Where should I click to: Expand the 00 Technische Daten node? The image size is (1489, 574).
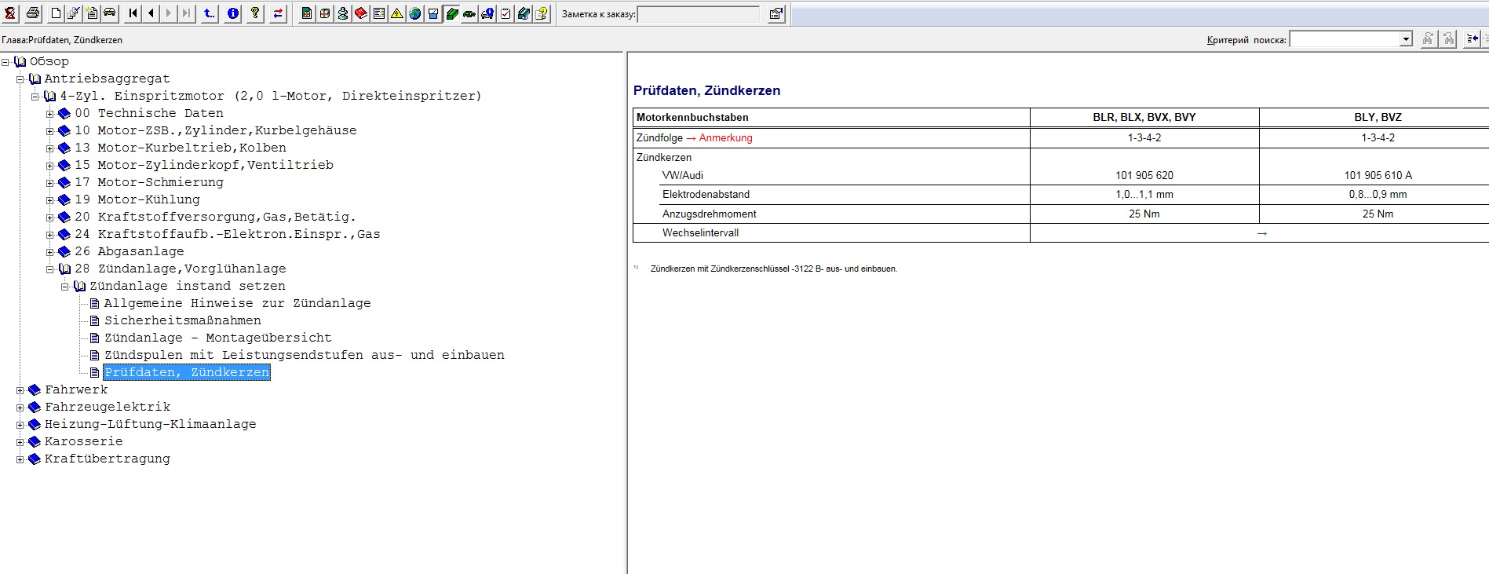point(50,114)
